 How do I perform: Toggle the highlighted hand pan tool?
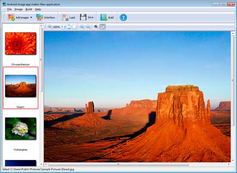tap(103, 27)
